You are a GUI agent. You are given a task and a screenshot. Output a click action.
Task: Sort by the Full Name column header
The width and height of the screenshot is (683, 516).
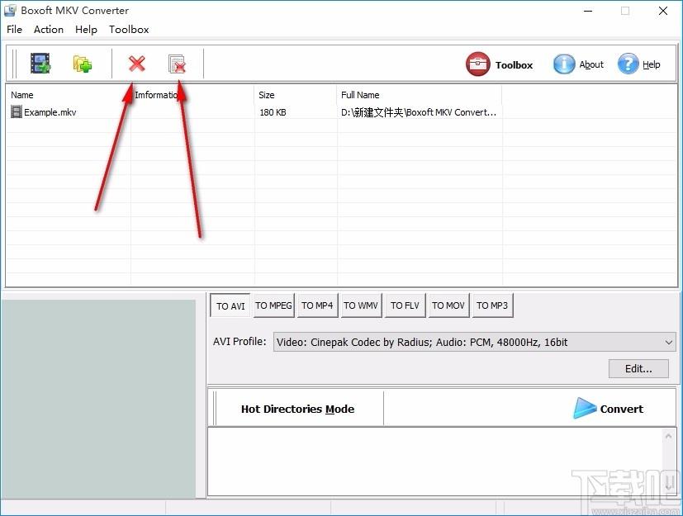pyautogui.click(x=419, y=95)
